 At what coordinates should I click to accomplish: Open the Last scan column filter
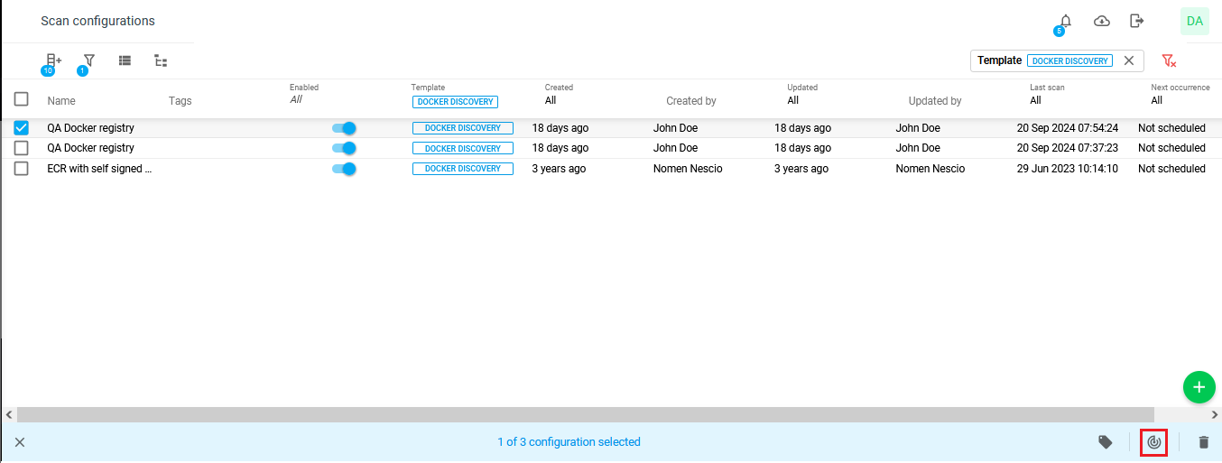click(1036, 100)
